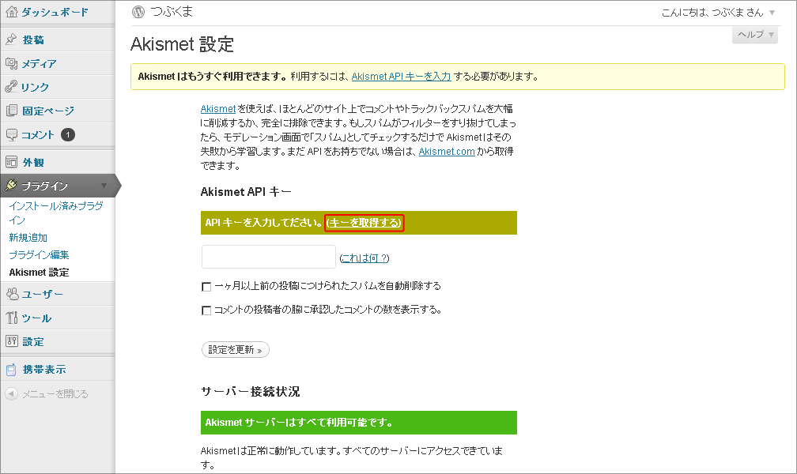This screenshot has width=797, height=474.
Task: Open the user dropdown arrow after つぶくま さん
Action: point(772,13)
